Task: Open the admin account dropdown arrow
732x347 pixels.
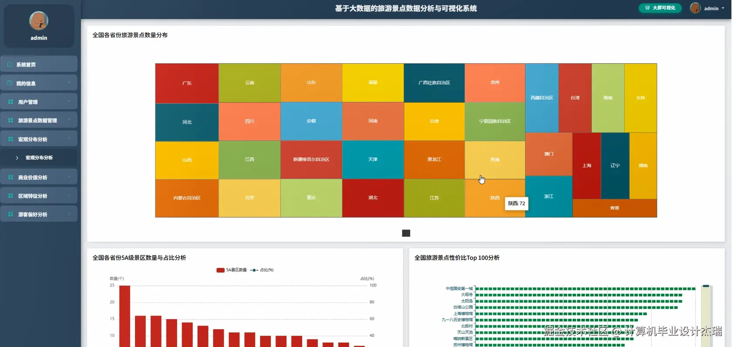Action: (x=723, y=8)
